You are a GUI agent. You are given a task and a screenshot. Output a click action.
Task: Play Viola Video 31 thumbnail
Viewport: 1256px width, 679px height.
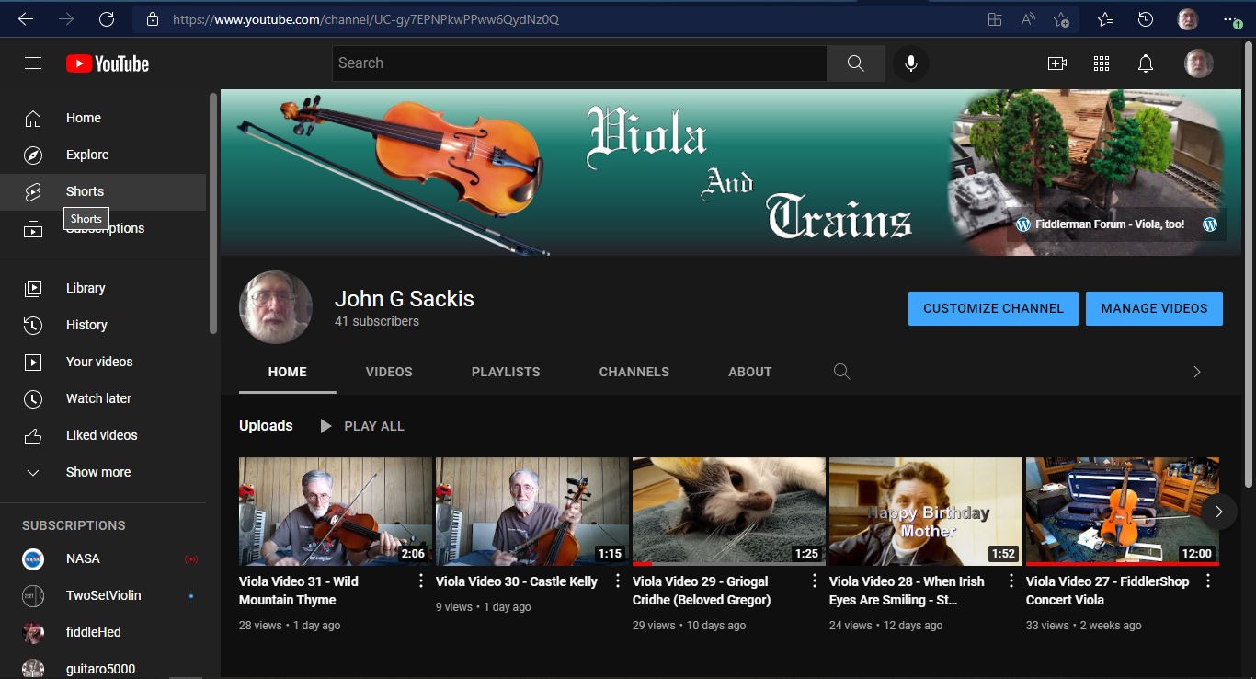pos(336,512)
